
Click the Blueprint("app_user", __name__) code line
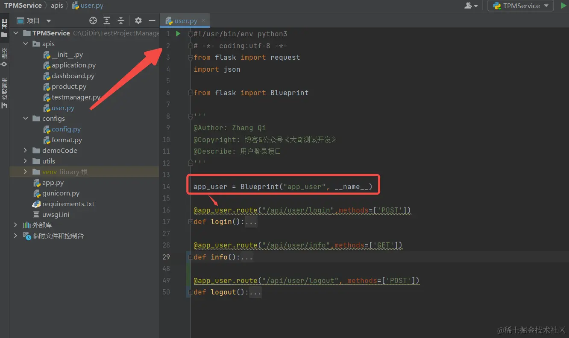pos(283,186)
